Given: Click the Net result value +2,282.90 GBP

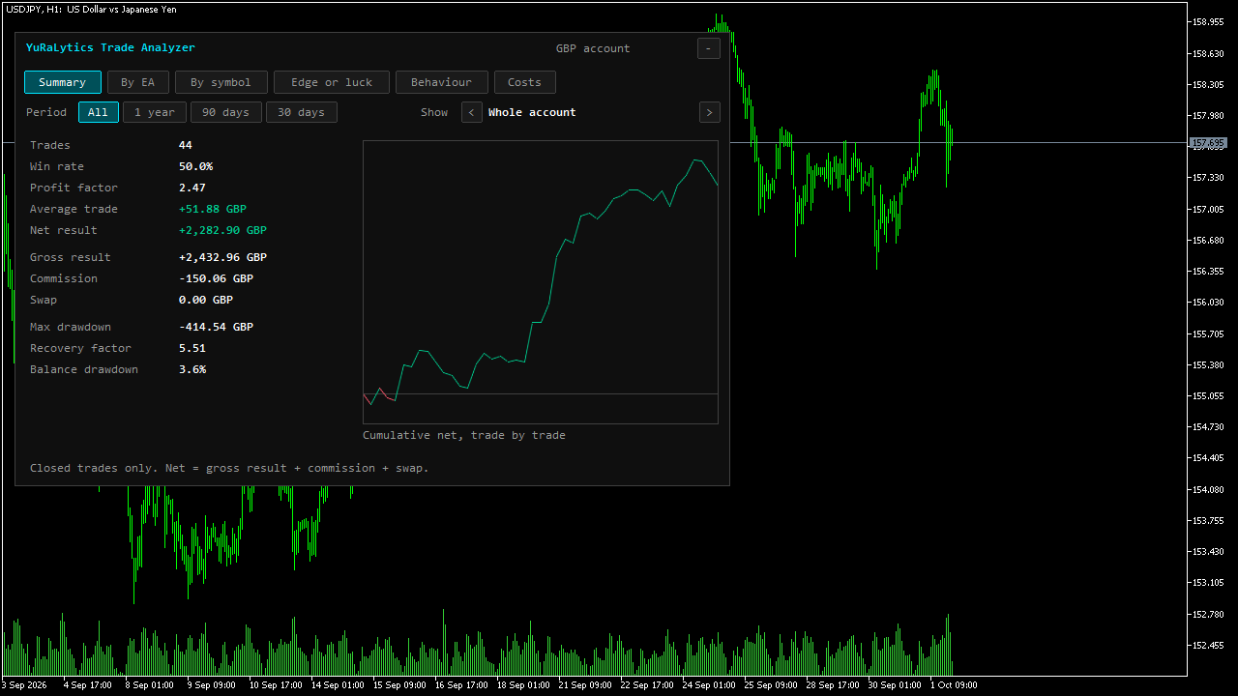Looking at the screenshot, I should (x=222, y=230).
